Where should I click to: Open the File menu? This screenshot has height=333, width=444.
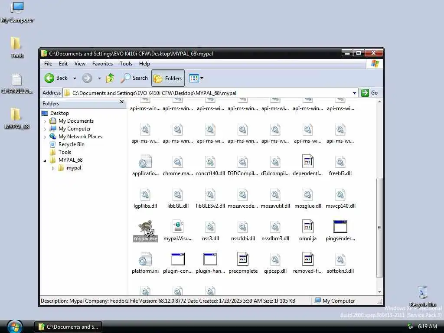pyautogui.click(x=48, y=64)
